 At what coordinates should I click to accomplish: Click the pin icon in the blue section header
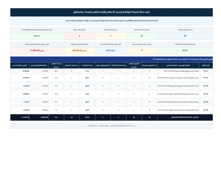153,59
